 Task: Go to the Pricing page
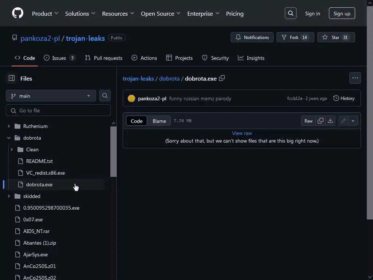[235, 13]
